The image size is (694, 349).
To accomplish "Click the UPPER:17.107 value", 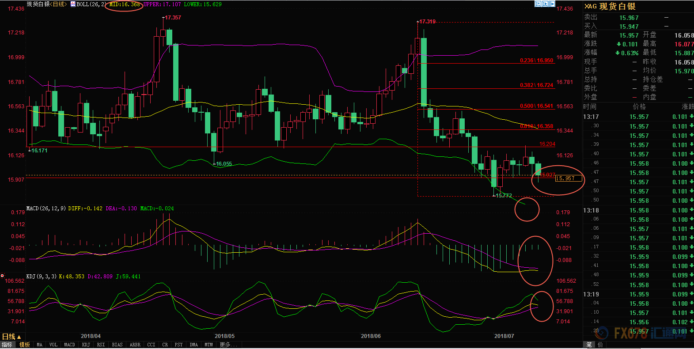I will (162, 4).
